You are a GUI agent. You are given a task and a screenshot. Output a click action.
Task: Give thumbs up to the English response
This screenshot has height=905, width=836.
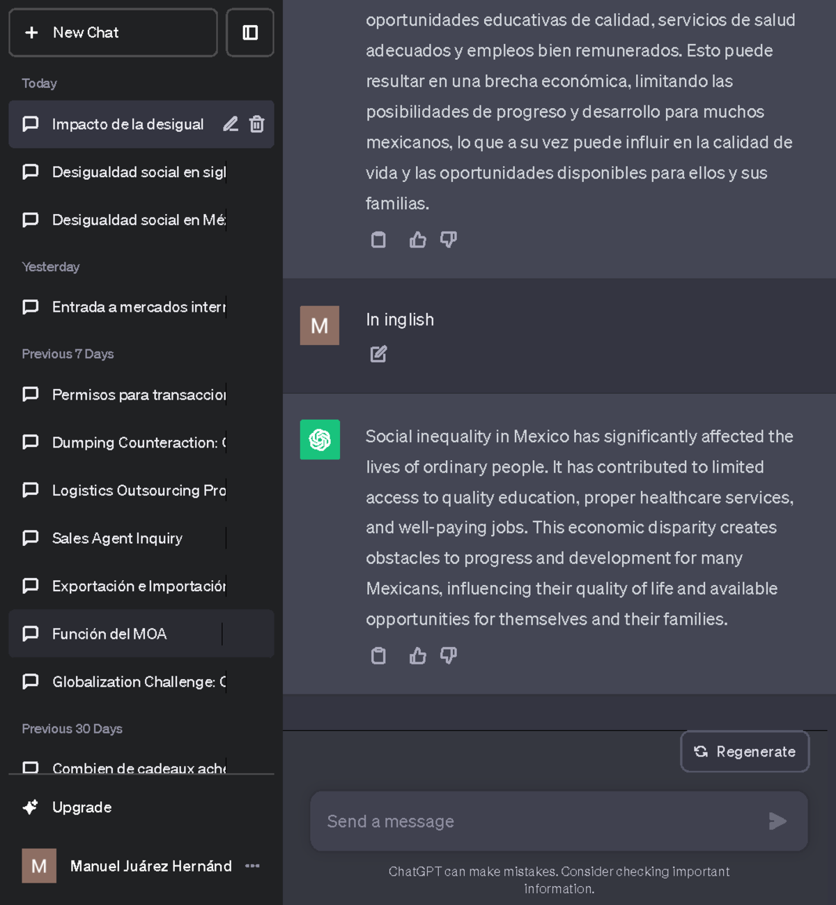417,655
